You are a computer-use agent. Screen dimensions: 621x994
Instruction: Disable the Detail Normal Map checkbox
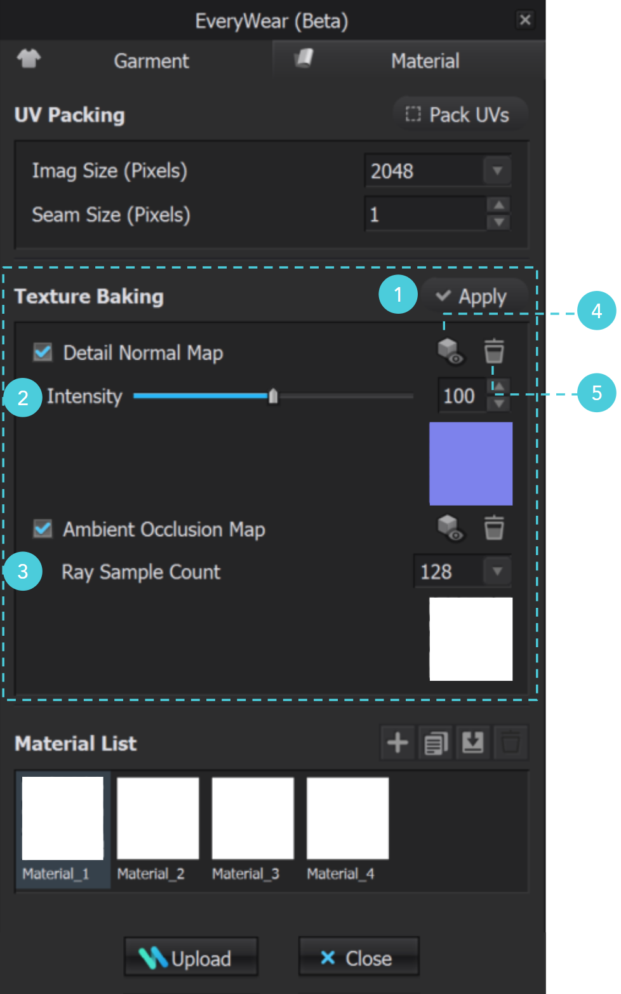[42, 353]
